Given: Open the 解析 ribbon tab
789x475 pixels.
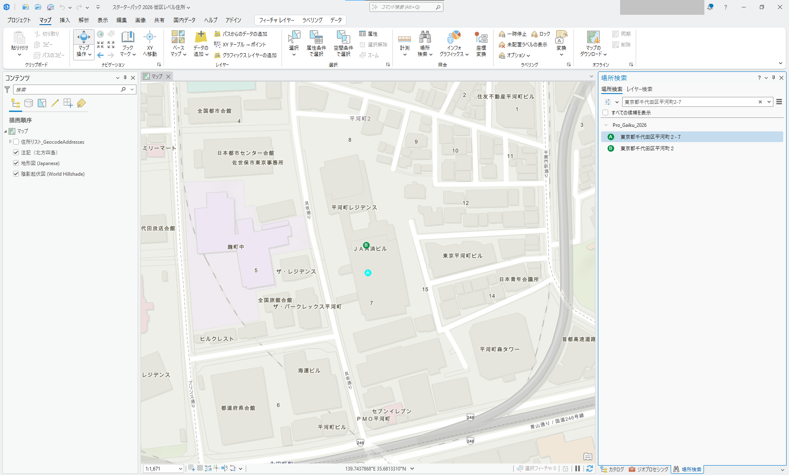Looking at the screenshot, I should 84,20.
